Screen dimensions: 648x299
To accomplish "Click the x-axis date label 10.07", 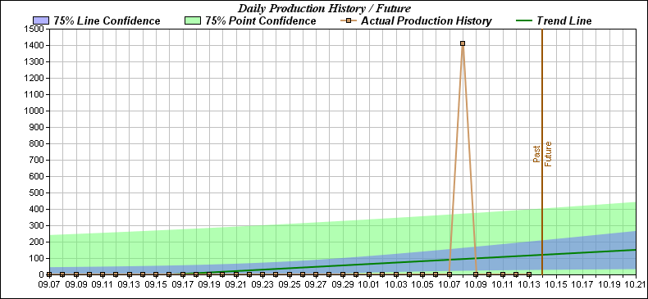I will point(449,284).
